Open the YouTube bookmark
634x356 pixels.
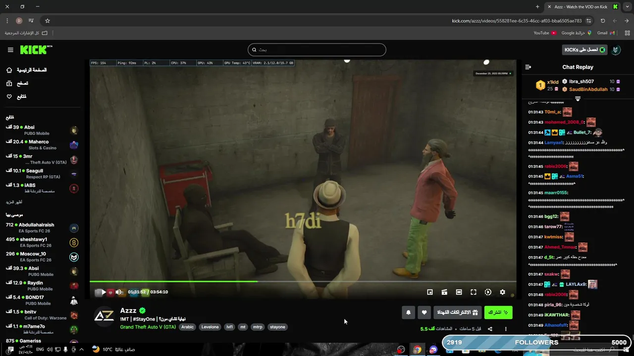pos(545,33)
